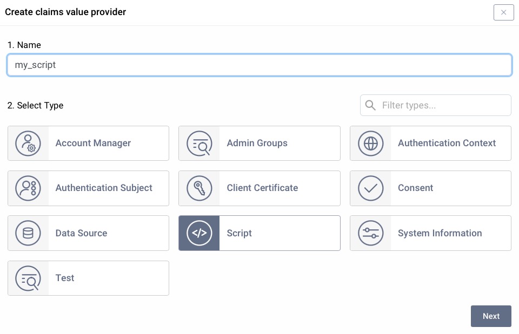Click the Authentication Subject people icon
The height and width of the screenshot is (334, 519).
pos(28,188)
